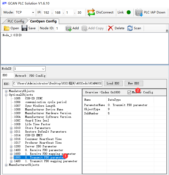Scan for nodes with the Scan icon
The height and width of the screenshot is (175, 169).
(x=130, y=28)
